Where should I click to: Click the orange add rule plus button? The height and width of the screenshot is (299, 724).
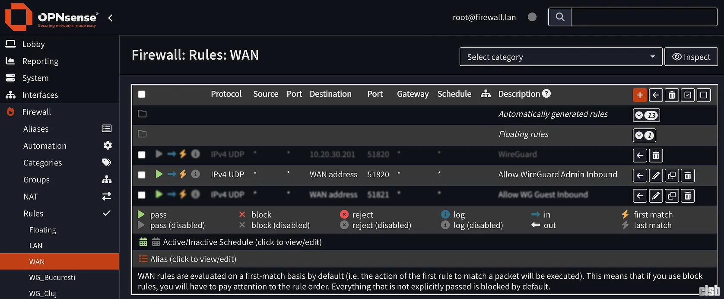pyautogui.click(x=640, y=95)
